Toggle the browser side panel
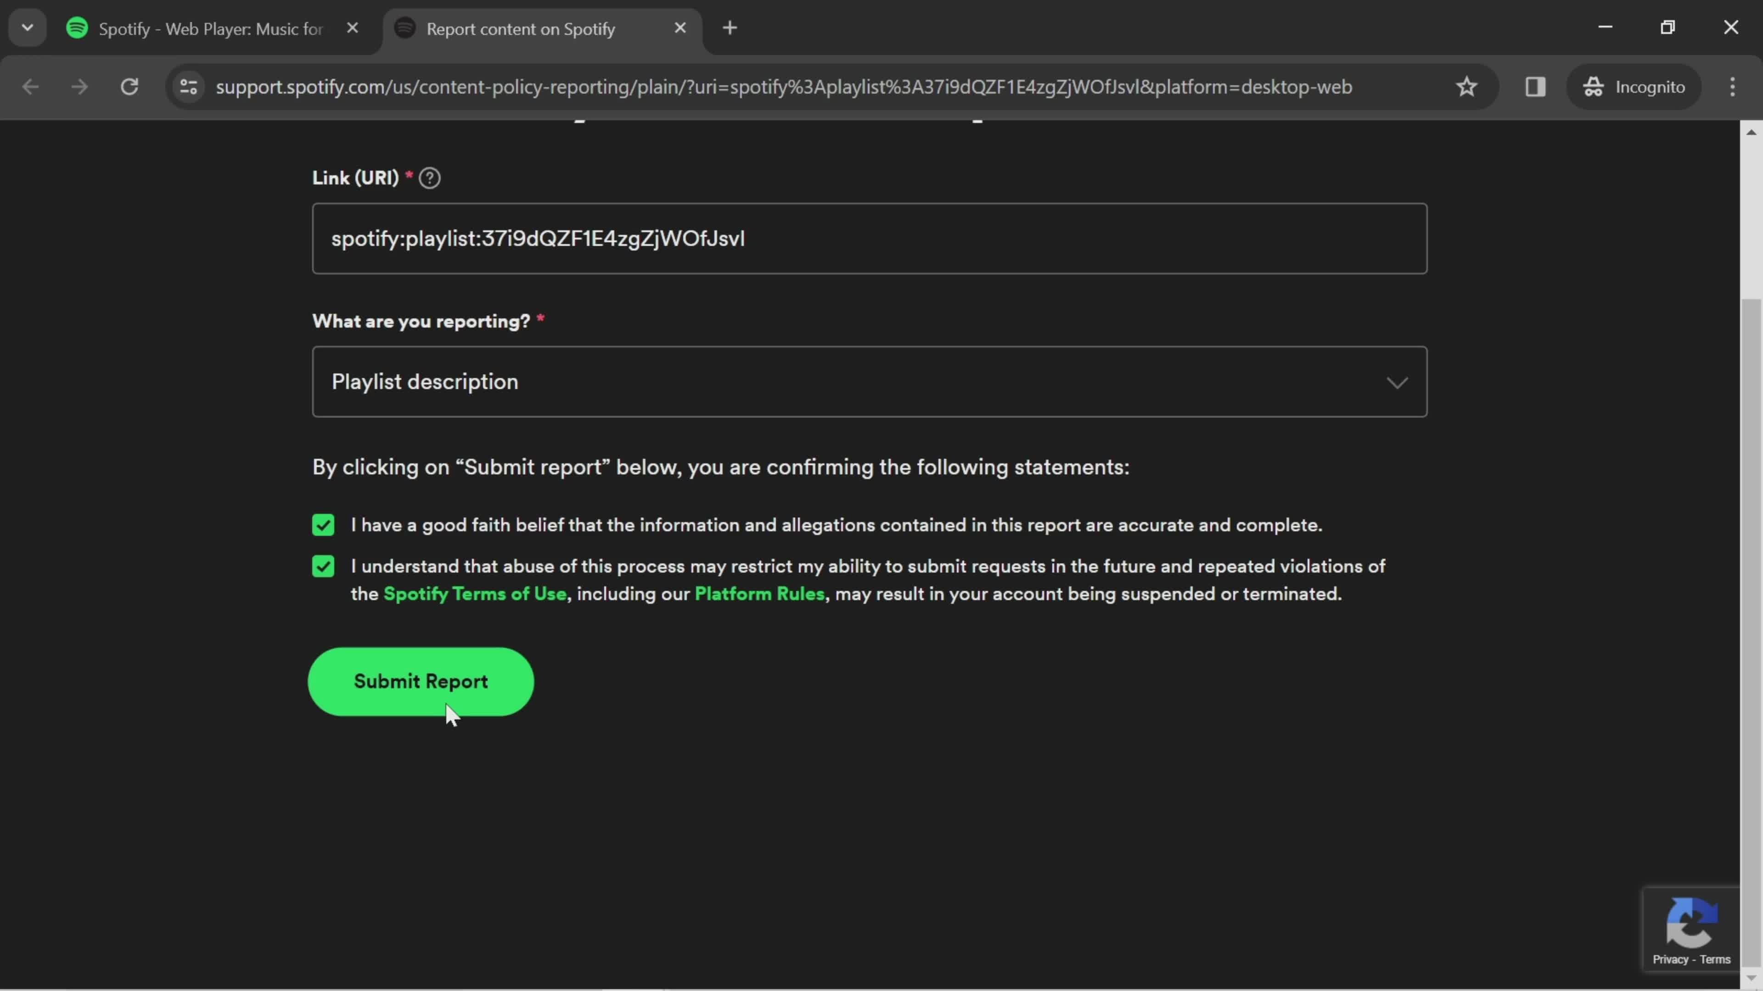Image resolution: width=1763 pixels, height=991 pixels. coord(1535,87)
